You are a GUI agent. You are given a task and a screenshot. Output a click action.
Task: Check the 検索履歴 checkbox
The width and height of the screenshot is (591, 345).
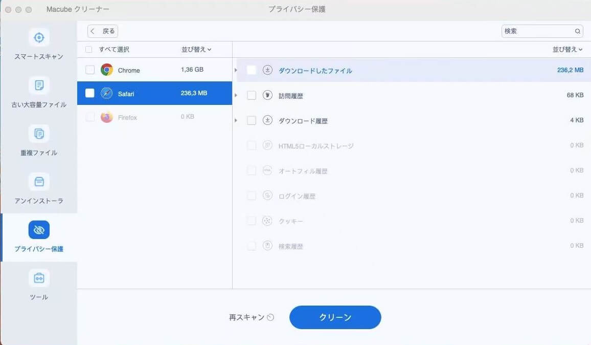coord(252,246)
